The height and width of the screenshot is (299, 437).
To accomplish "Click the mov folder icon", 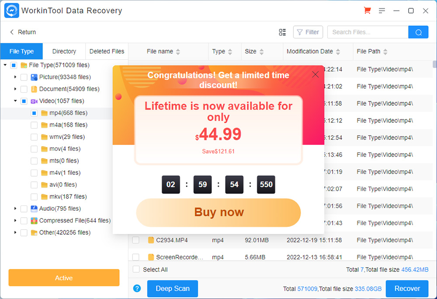I will tap(44, 149).
